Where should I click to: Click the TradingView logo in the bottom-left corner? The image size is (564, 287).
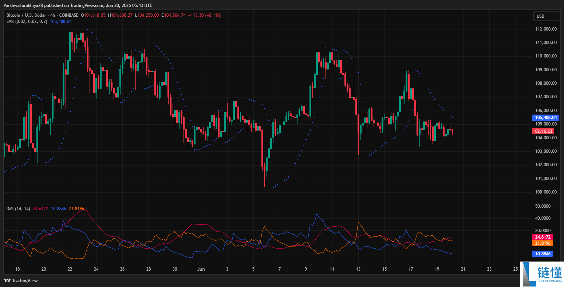pyautogui.click(x=7, y=281)
